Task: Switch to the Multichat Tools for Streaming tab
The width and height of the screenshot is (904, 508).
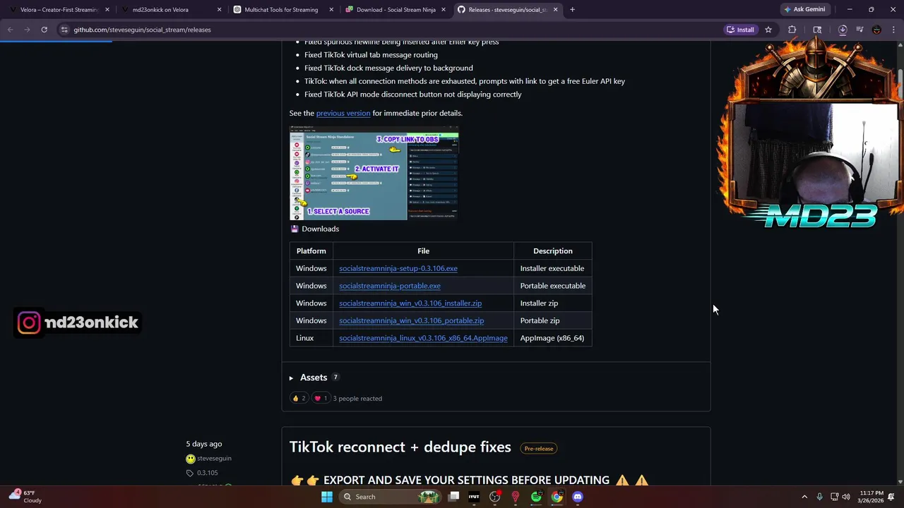Action: pyautogui.click(x=281, y=10)
